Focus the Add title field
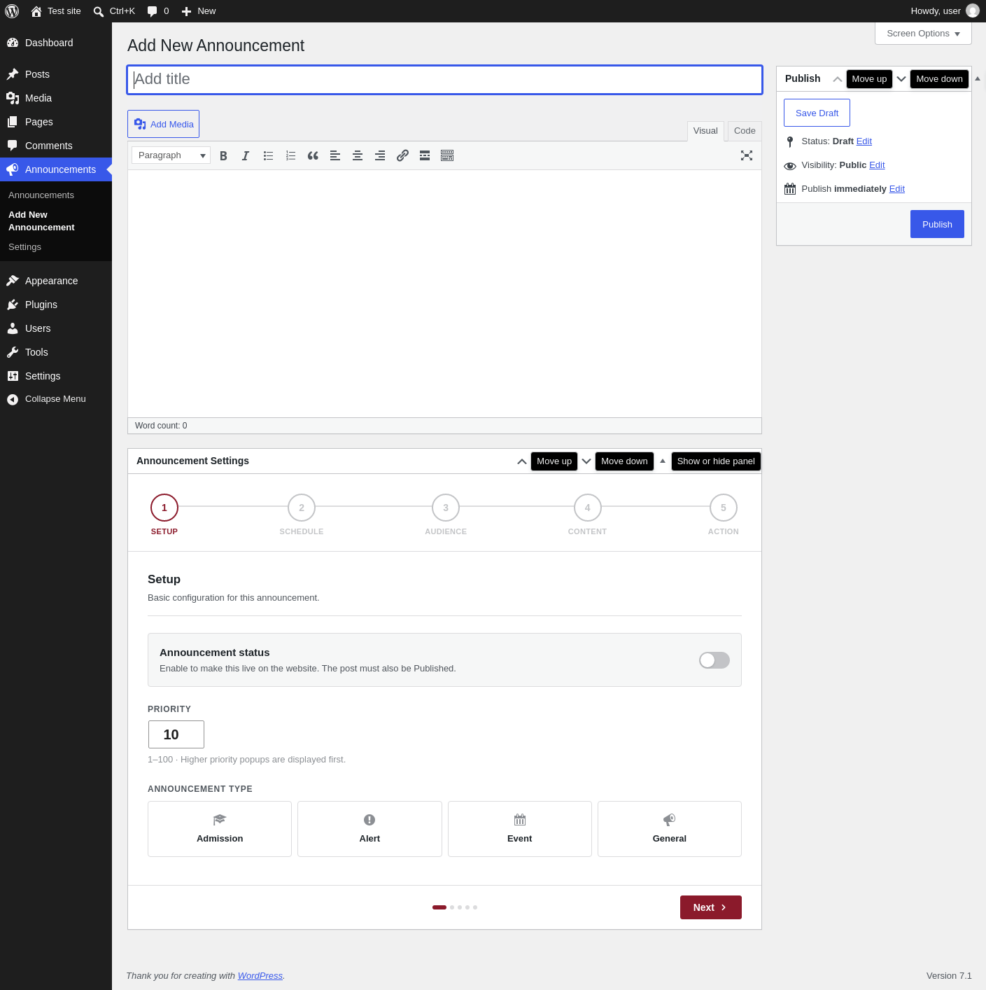986x990 pixels. tap(444, 80)
